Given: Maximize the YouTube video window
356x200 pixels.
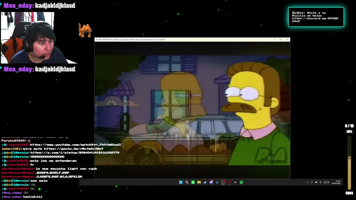Looking at the screenshot, I should click(x=281, y=39).
